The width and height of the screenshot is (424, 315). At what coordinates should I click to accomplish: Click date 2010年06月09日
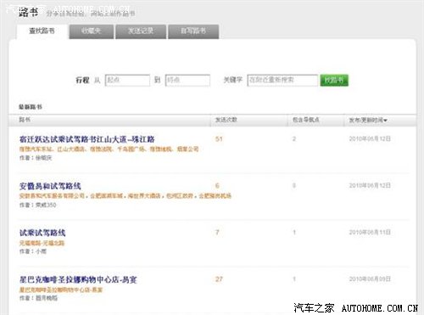coord(370,279)
